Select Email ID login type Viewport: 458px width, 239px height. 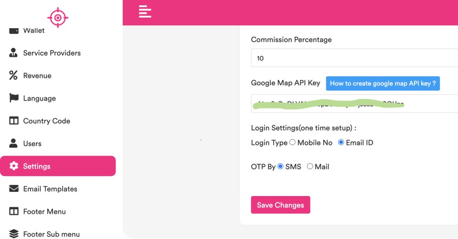[x=341, y=143]
